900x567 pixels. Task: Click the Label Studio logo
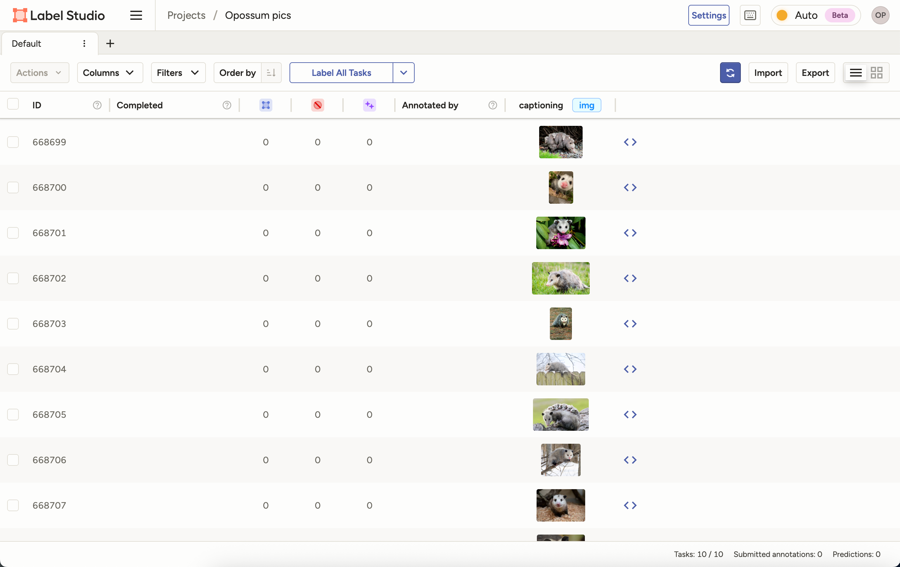[58, 15]
